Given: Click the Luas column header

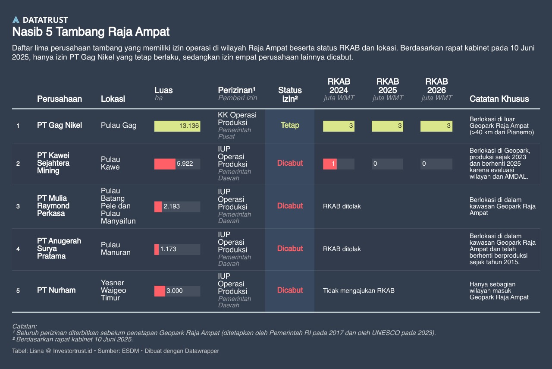Looking at the screenshot, I should pyautogui.click(x=163, y=91).
